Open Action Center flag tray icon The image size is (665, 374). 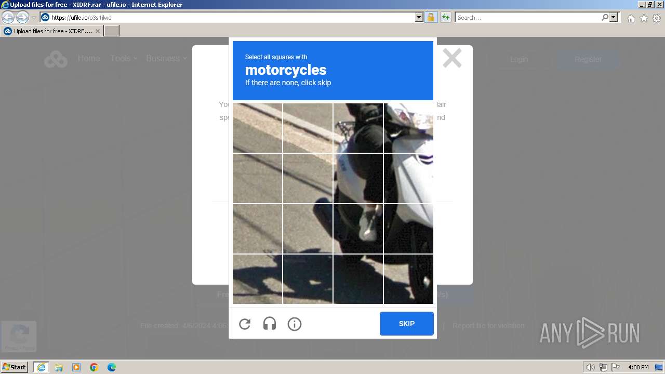tap(616, 367)
